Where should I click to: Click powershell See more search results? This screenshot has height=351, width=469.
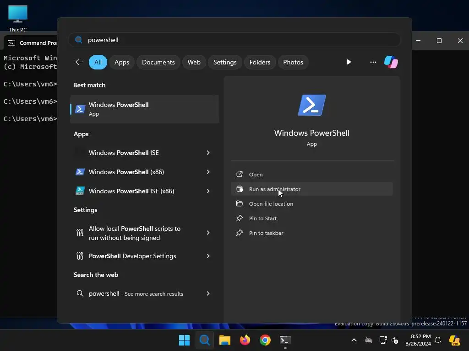click(136, 294)
